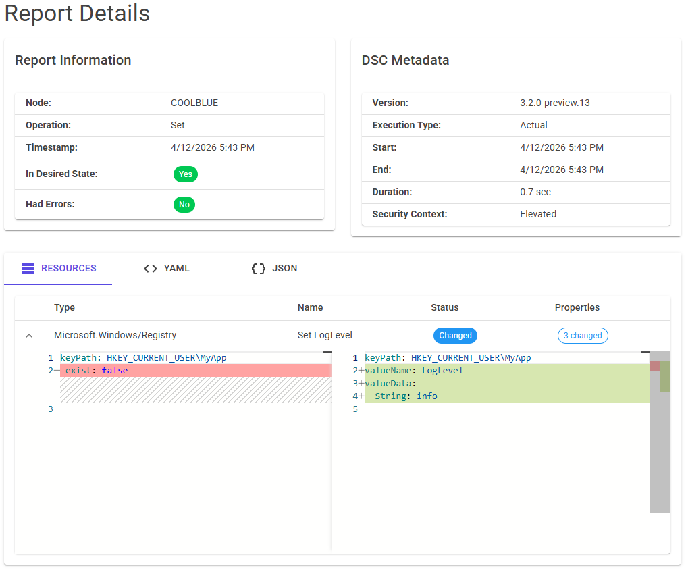Click the '3 changed' properties chip
Image resolution: width=686 pixels, height=570 pixels.
pos(582,335)
